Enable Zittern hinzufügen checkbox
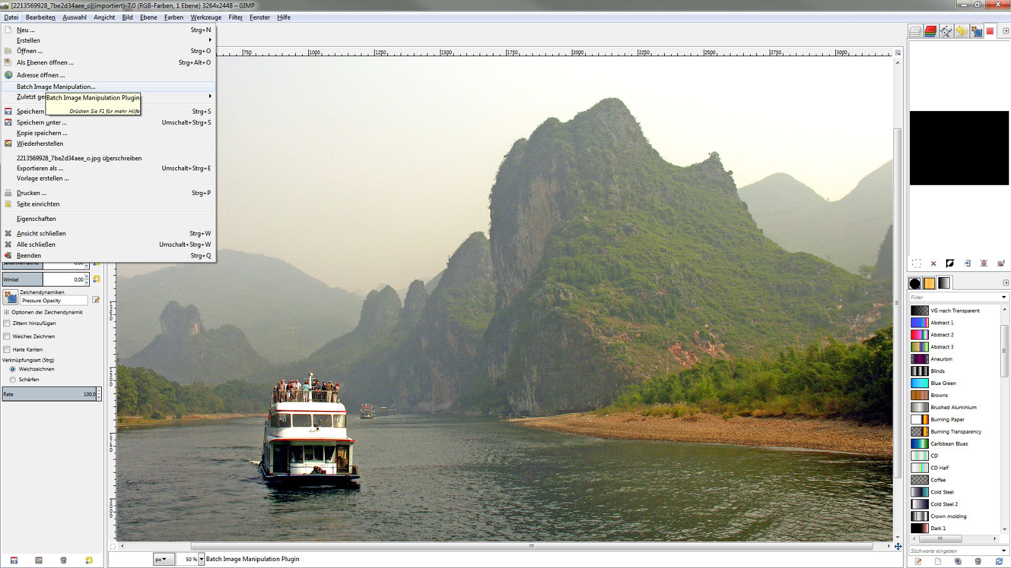Viewport: 1011px width, 568px height. coord(7,323)
